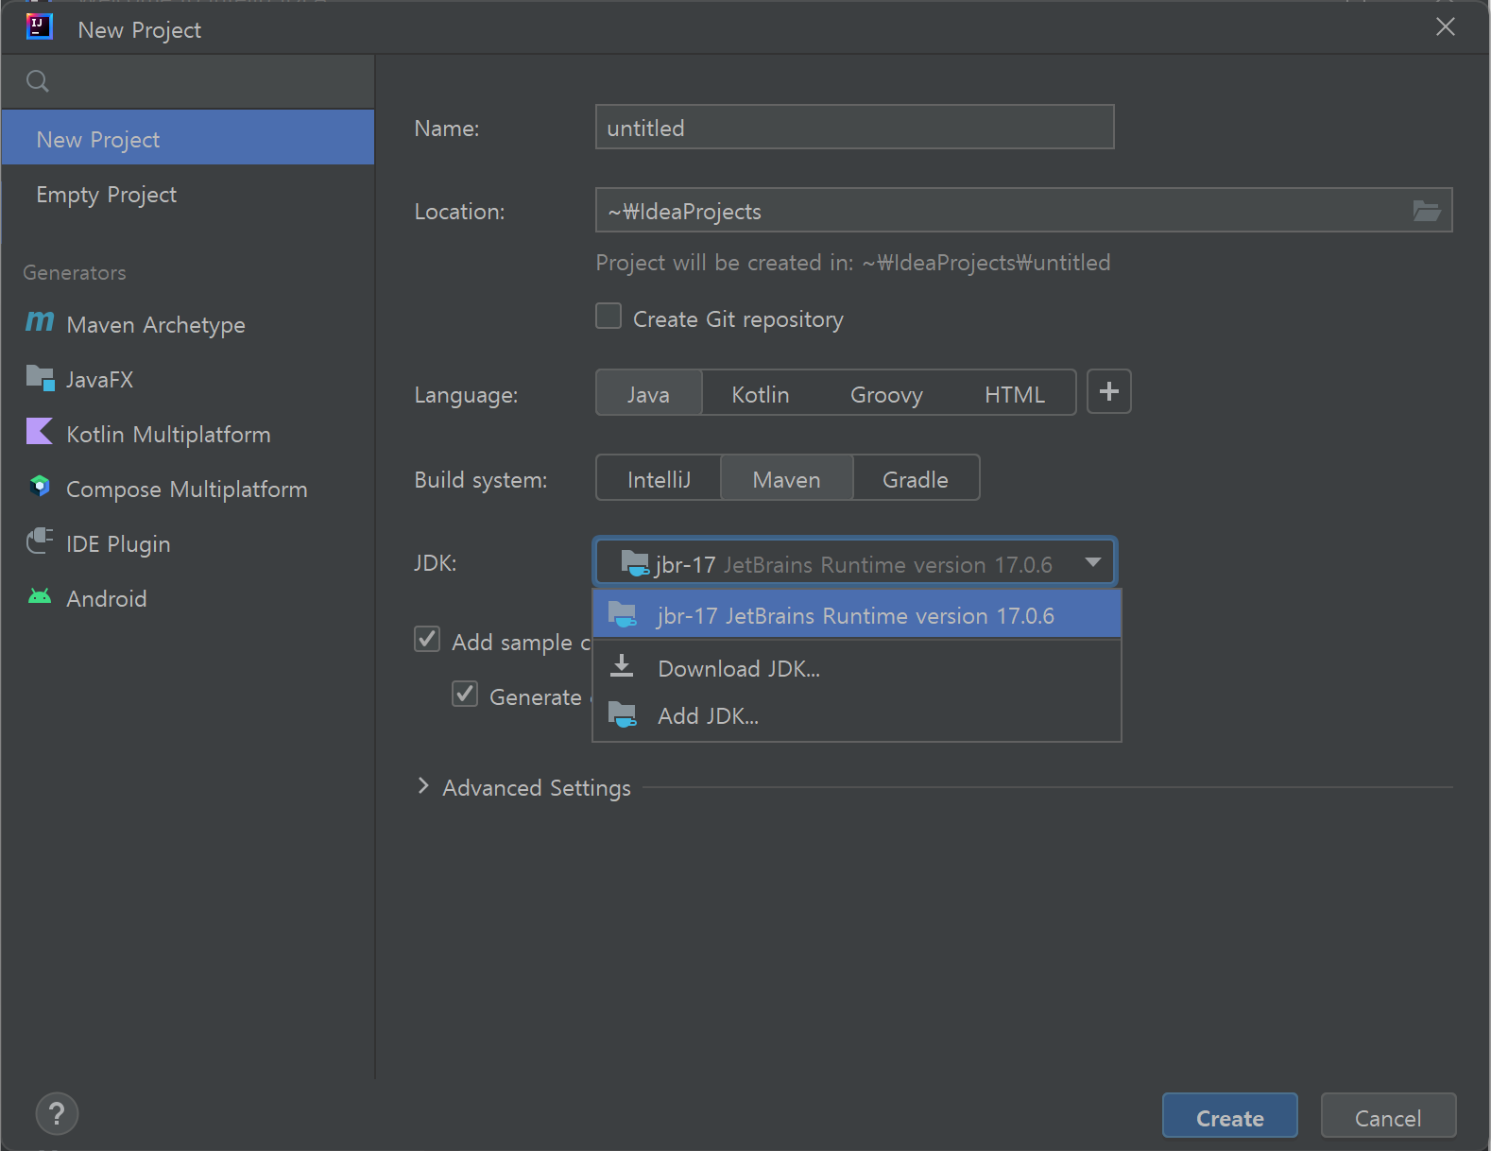The image size is (1491, 1151).
Task: Choose Add JDK... option
Action: click(857, 715)
